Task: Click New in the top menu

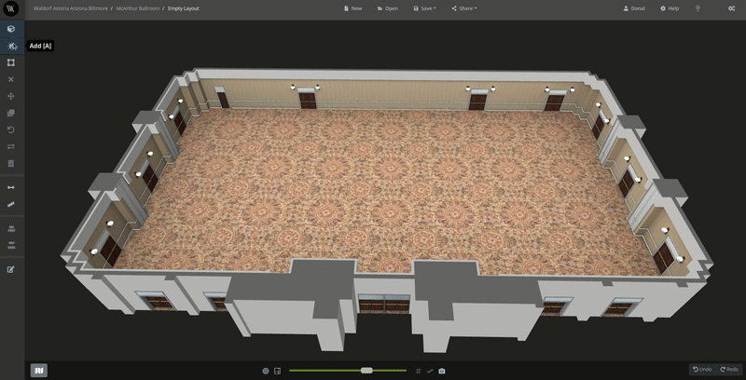Action: pyautogui.click(x=353, y=8)
